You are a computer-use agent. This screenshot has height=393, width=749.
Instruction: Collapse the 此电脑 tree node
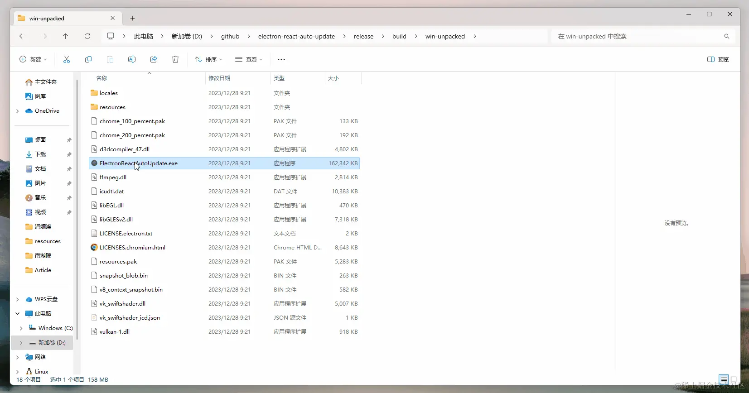18,313
